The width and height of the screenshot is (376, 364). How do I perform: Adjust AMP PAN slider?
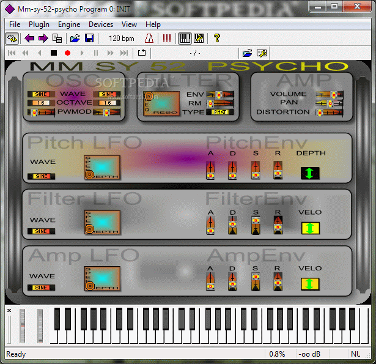330,103
